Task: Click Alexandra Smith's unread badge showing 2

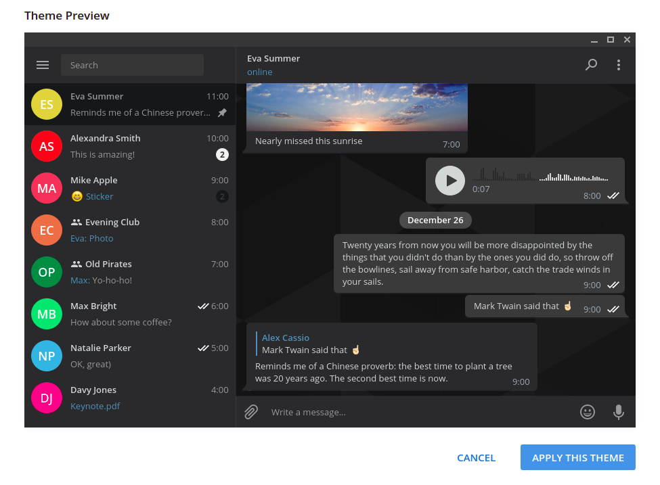Action: click(222, 155)
